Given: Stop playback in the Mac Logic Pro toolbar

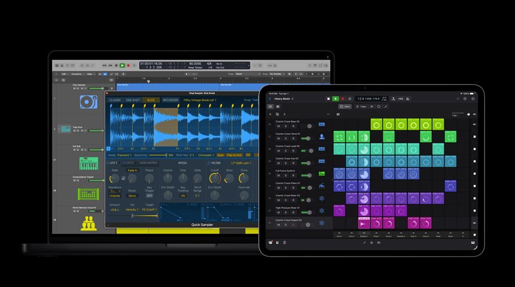Looking at the screenshot, I should (x=116, y=65).
